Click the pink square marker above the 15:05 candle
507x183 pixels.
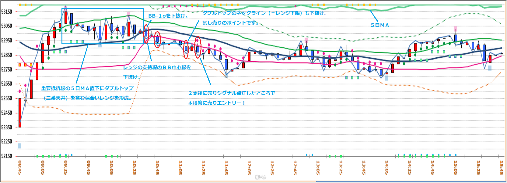coord(455,29)
